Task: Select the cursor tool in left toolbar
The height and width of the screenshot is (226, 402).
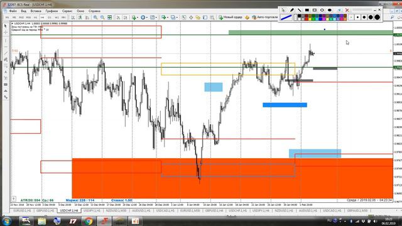Action: coord(6,26)
